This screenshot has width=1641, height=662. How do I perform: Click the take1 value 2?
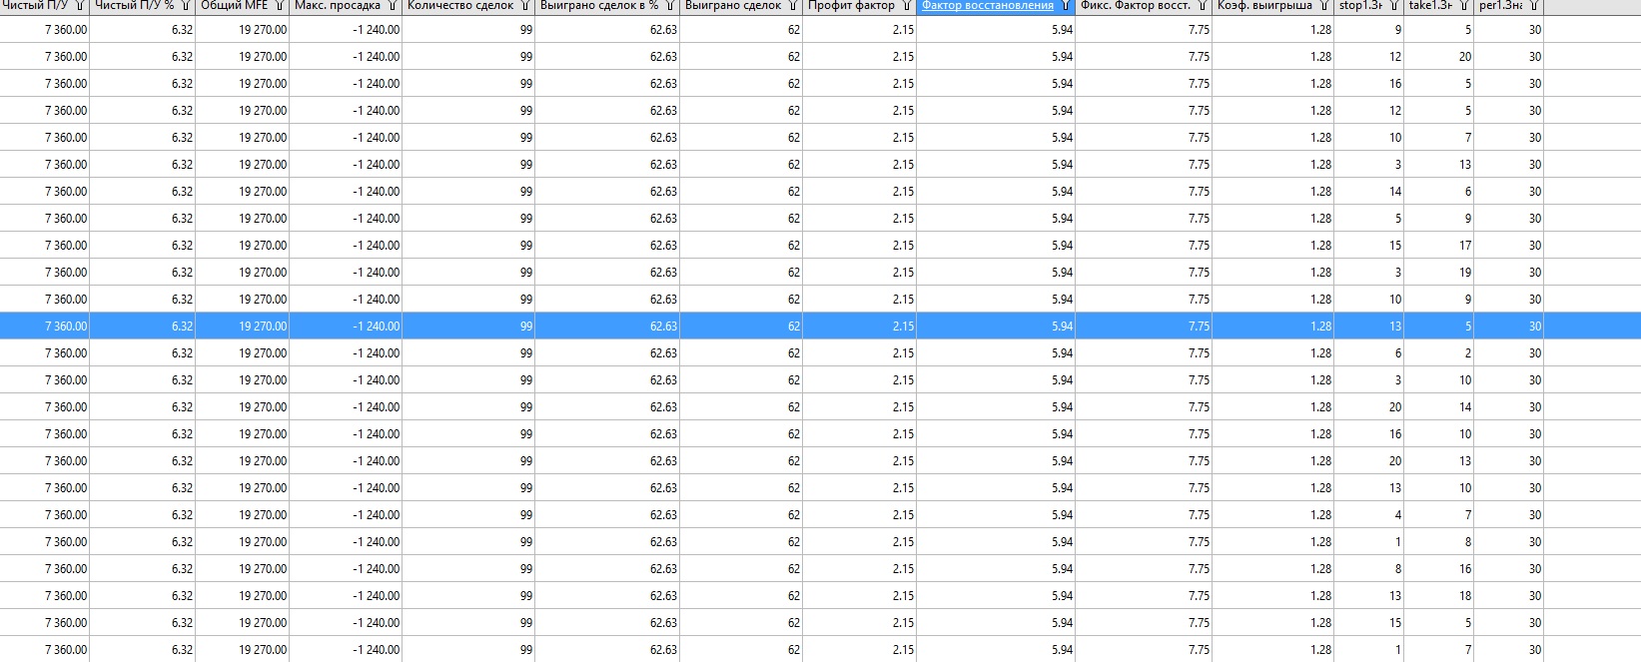[1468, 353]
